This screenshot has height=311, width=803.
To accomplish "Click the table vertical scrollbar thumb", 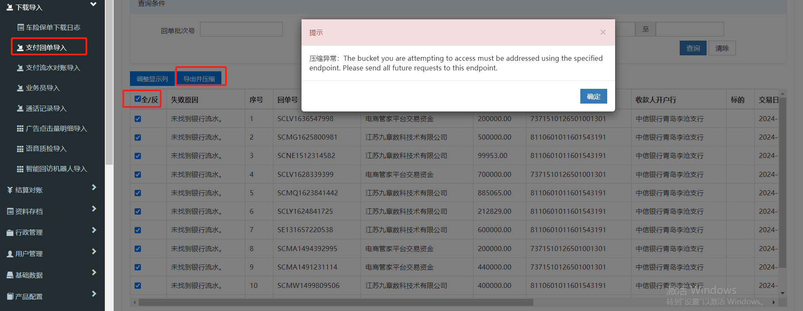I will [782, 182].
